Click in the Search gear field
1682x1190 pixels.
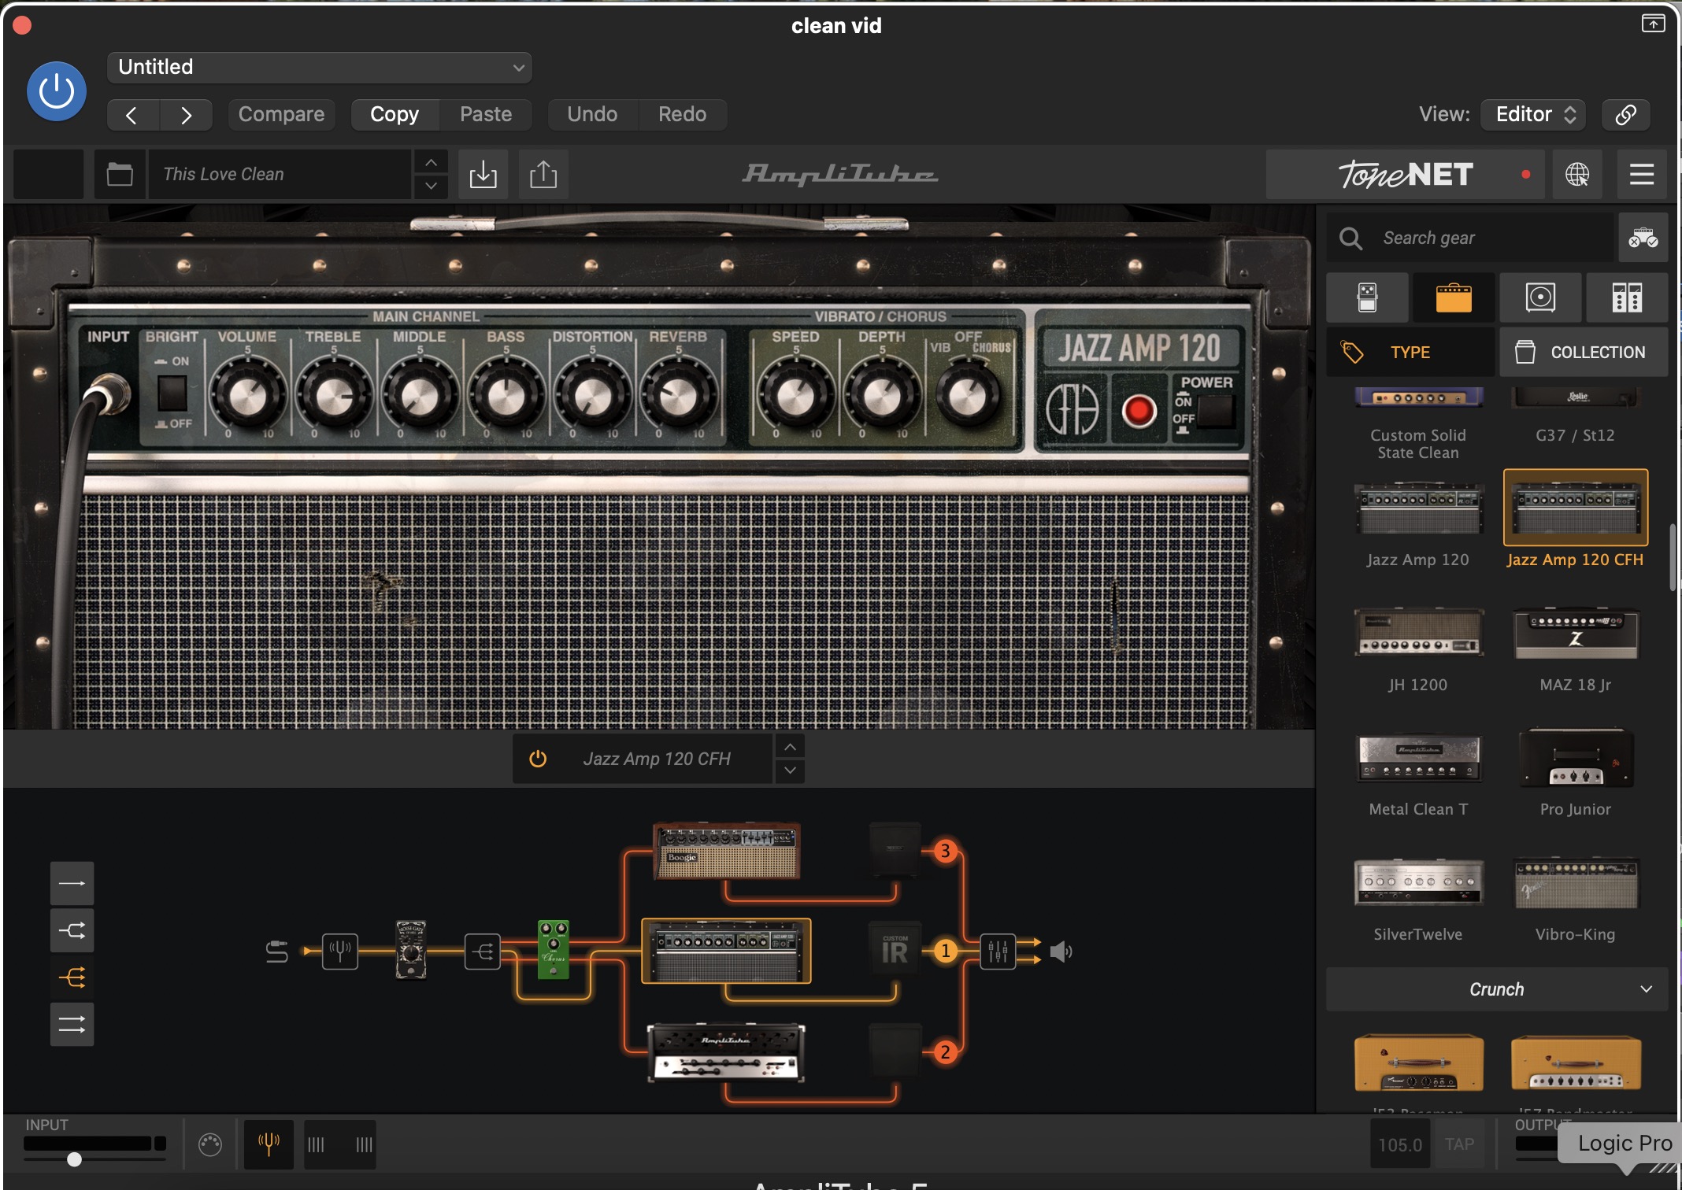1469,238
